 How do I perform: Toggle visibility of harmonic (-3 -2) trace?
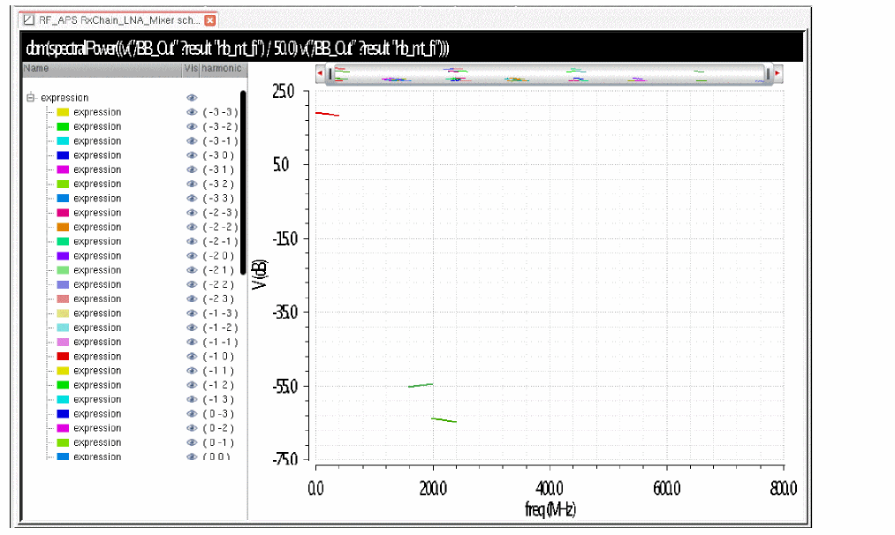tap(192, 126)
